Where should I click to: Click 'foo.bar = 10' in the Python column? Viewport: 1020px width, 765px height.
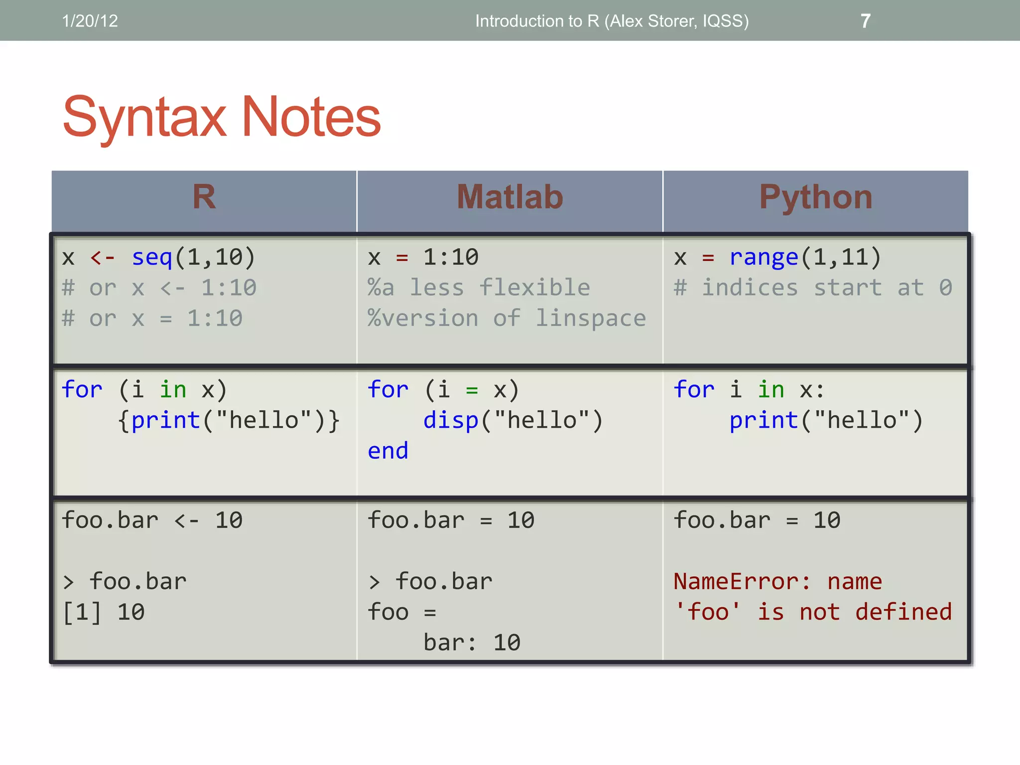tap(757, 520)
